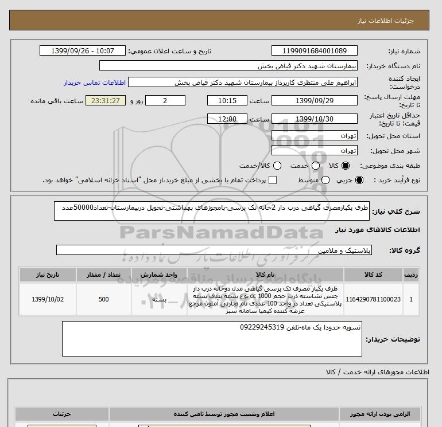The width and height of the screenshot is (442, 427).
Task: Click the remaining days field showing 2
Action: (x=165, y=100)
